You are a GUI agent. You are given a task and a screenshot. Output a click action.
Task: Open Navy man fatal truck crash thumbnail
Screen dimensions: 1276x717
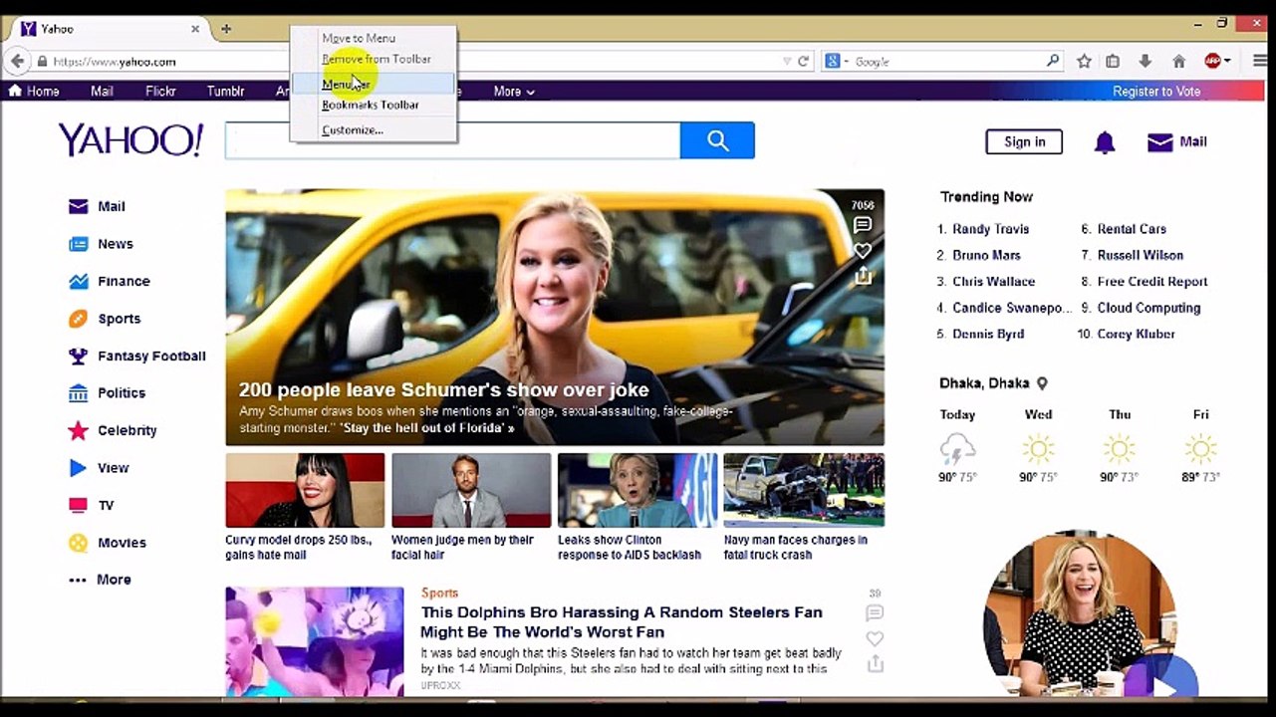804,490
